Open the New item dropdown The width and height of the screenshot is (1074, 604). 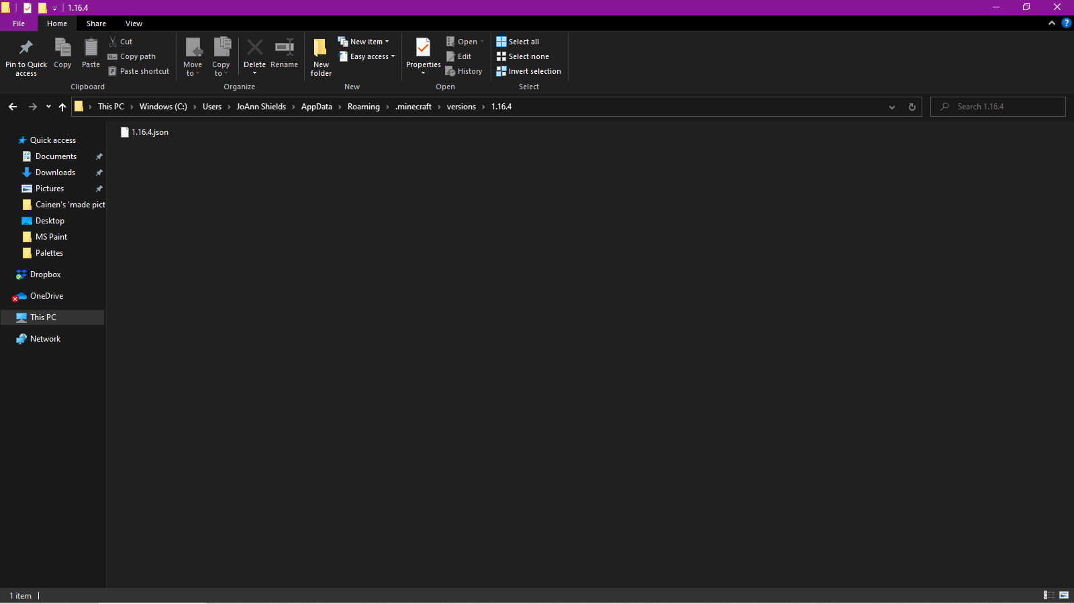click(x=363, y=42)
